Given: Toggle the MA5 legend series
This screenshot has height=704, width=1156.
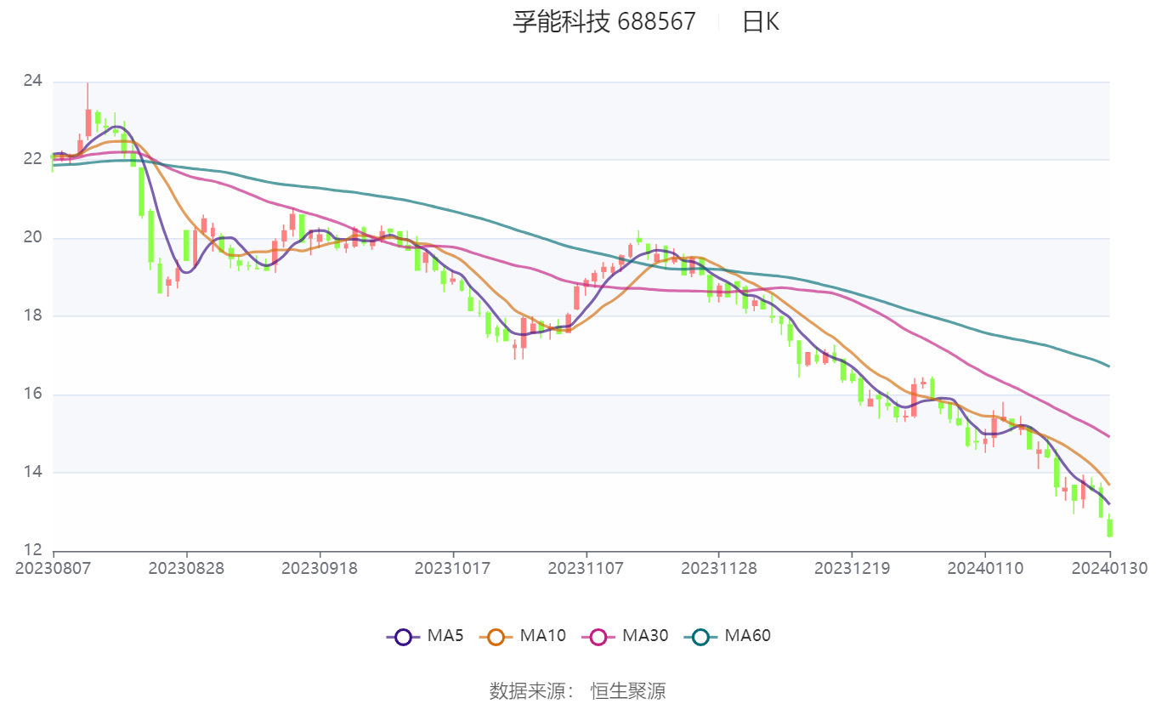Looking at the screenshot, I should pos(424,636).
